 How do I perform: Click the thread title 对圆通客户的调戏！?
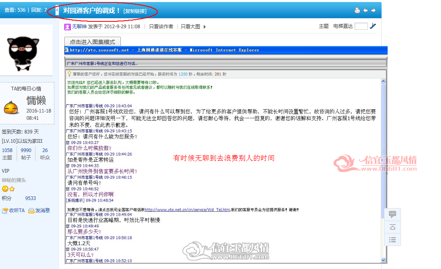coord(91,10)
